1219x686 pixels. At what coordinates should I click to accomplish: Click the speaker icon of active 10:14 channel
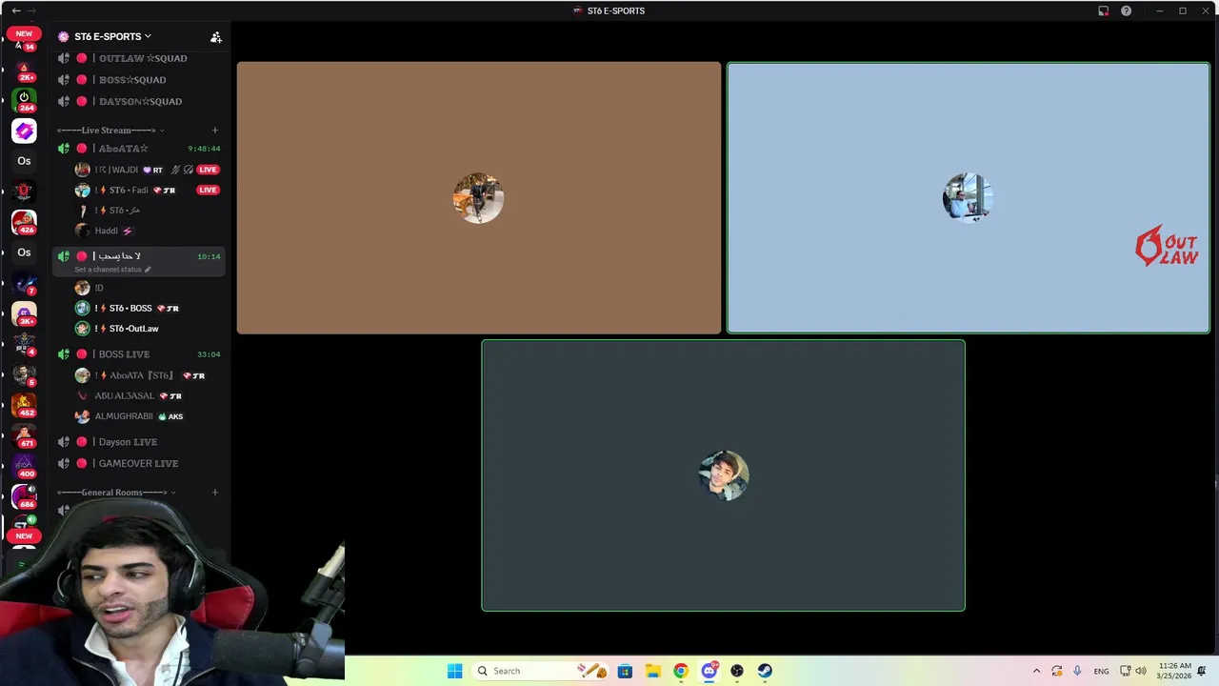pyautogui.click(x=63, y=256)
